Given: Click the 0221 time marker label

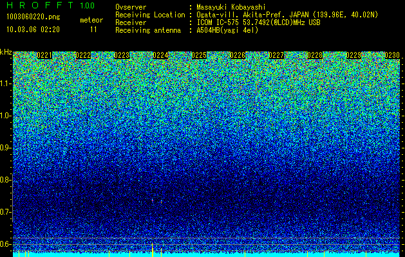Looking at the screenshot, I should coord(44,55).
